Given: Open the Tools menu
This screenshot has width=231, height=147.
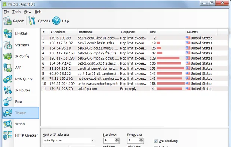Looking at the screenshot, I should 16,12.
